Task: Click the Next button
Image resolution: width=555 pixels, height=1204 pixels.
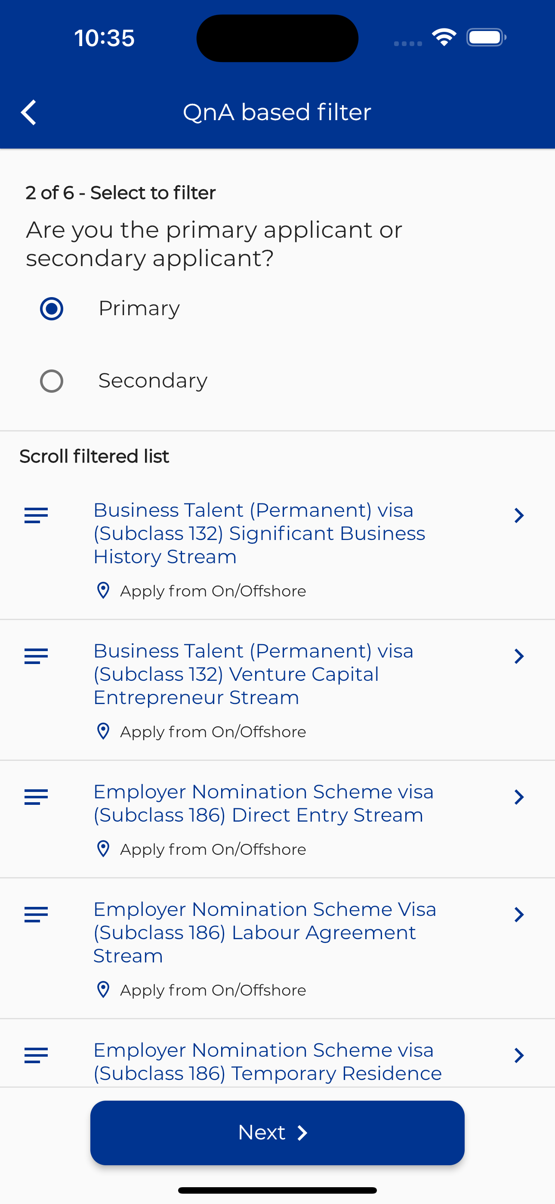Action: click(x=277, y=1133)
